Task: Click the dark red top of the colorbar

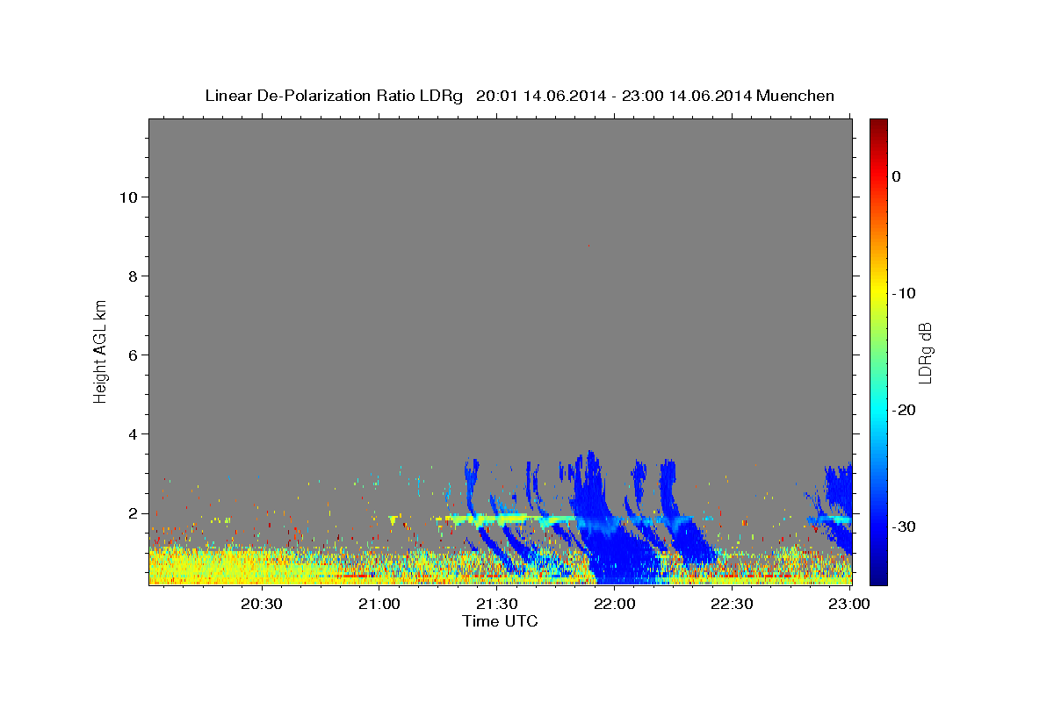Action: pyautogui.click(x=878, y=125)
